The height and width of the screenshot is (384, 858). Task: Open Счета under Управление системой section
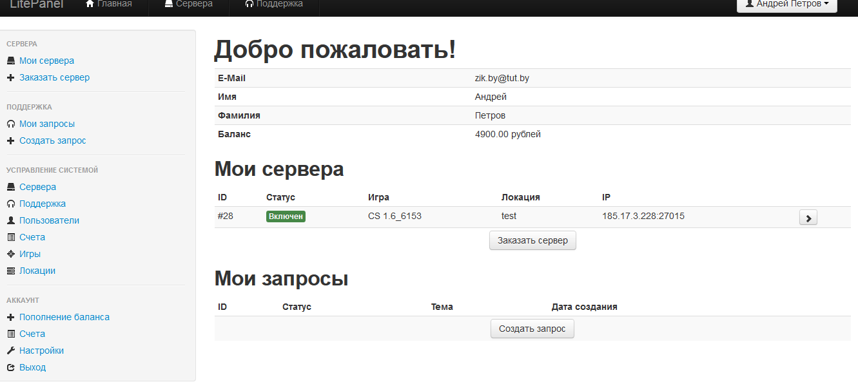tap(32, 237)
